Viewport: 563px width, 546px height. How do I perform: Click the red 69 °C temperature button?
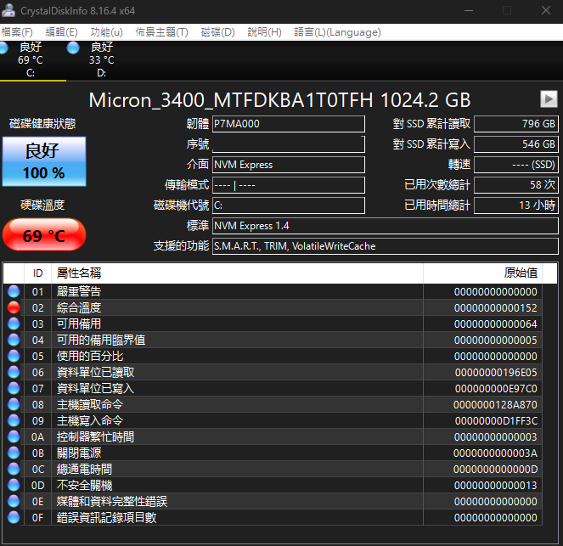pyautogui.click(x=44, y=234)
